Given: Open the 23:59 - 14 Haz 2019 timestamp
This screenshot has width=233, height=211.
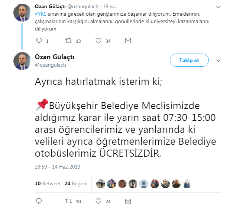Looking at the screenshot, I should [58, 167].
